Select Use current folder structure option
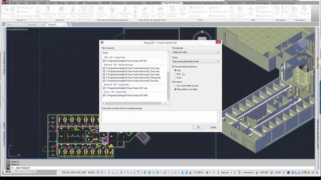321x180 pixels. click(175, 85)
